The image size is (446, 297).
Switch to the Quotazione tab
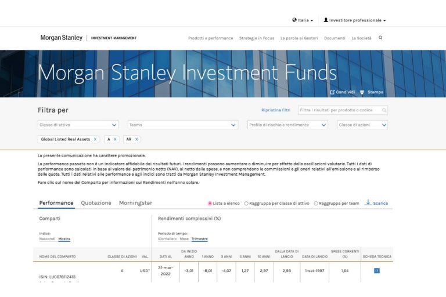point(96,203)
